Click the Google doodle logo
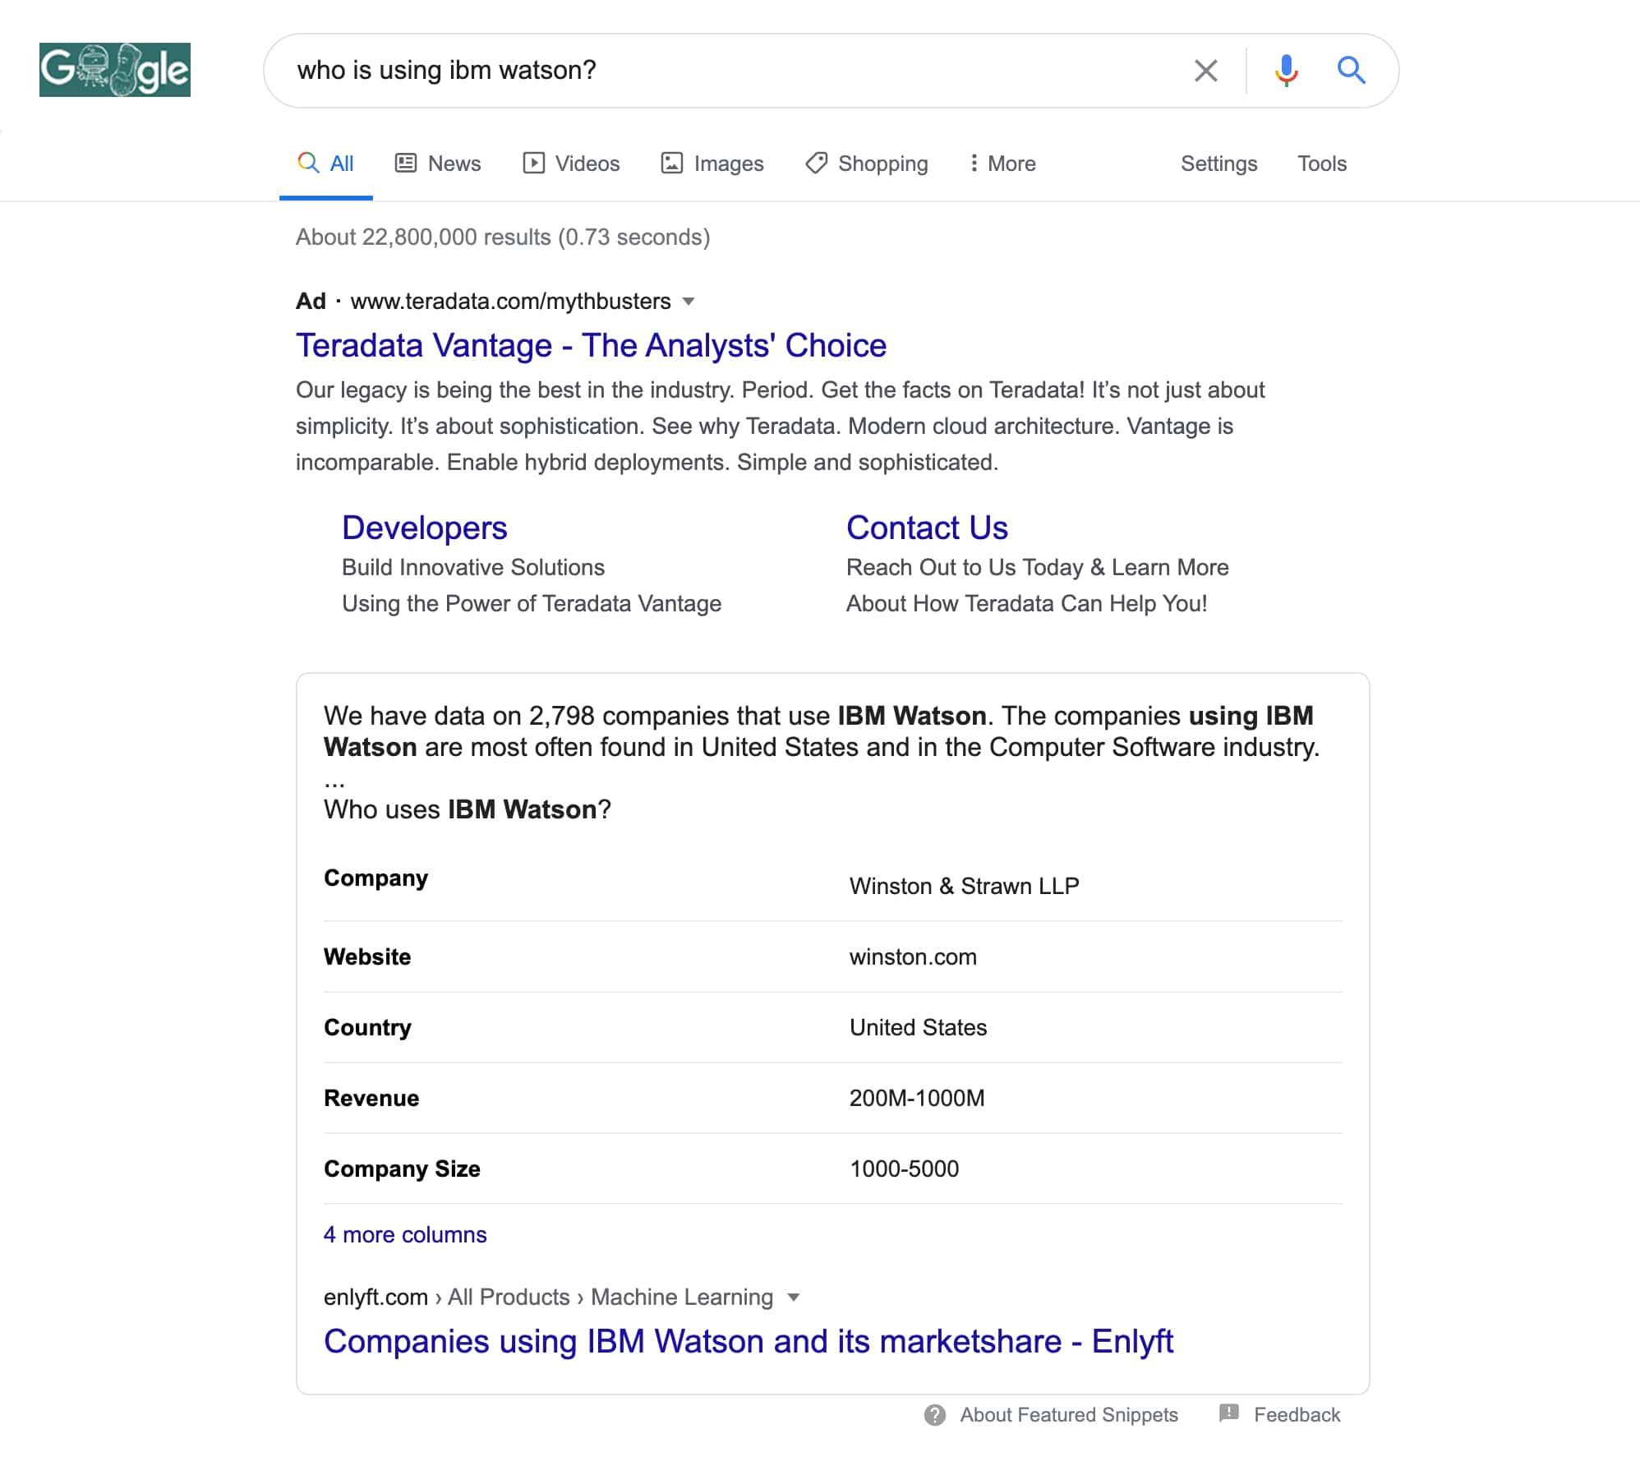Viewport: 1640px width, 1466px height. 115,70
